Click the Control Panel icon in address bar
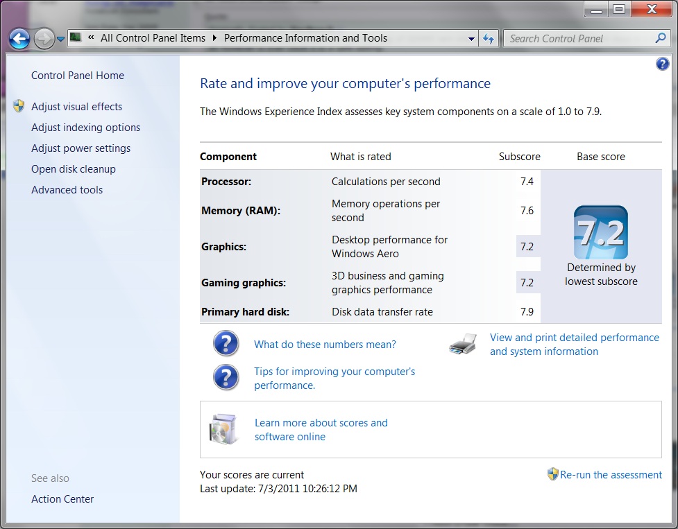This screenshot has height=529, width=678. tap(76, 37)
